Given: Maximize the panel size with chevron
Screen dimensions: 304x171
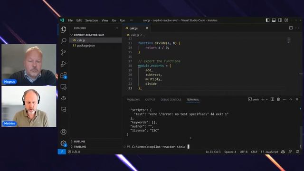Looking at the screenshot, I should (x=291, y=99).
